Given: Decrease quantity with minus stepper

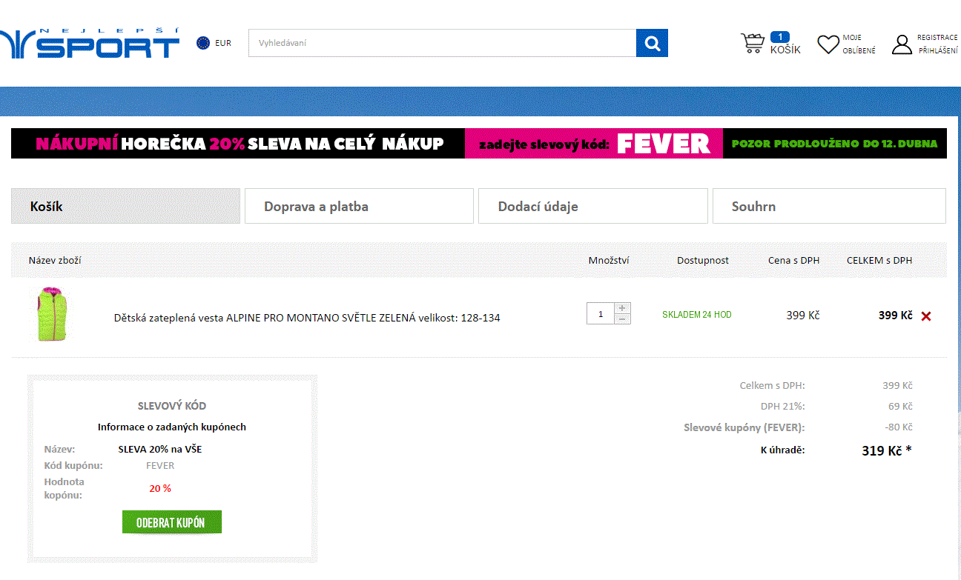Looking at the screenshot, I should click(x=622, y=319).
